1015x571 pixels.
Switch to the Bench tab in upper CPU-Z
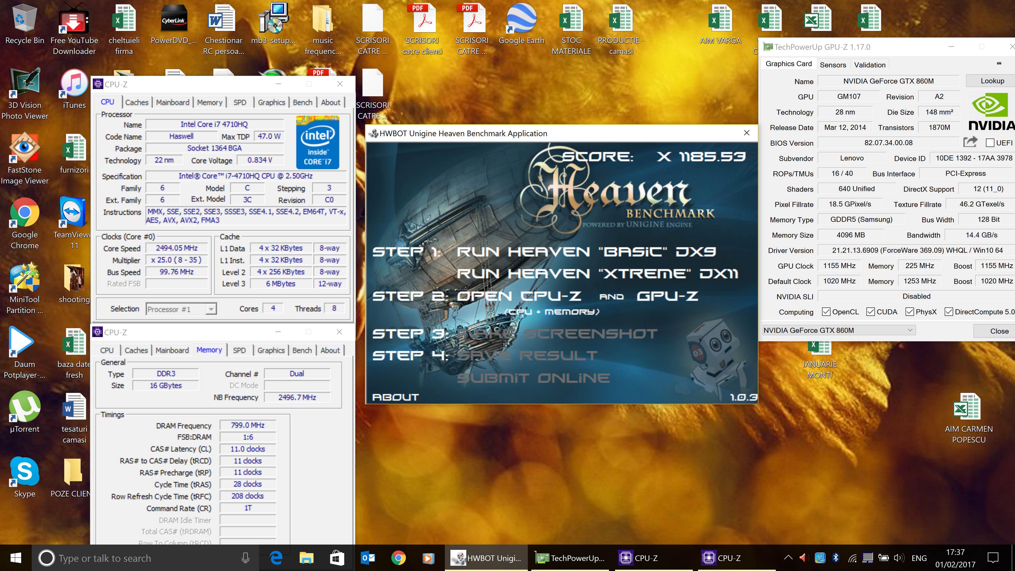pos(303,103)
